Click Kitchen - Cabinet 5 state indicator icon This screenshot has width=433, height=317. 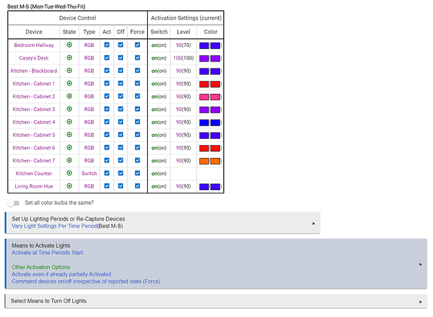(69, 134)
